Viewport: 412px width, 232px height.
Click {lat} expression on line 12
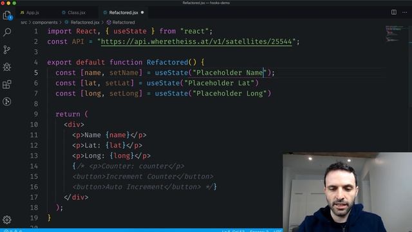[x=116, y=146]
